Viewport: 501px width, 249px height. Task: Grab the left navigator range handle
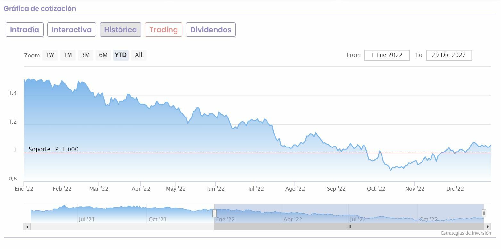tap(214, 213)
